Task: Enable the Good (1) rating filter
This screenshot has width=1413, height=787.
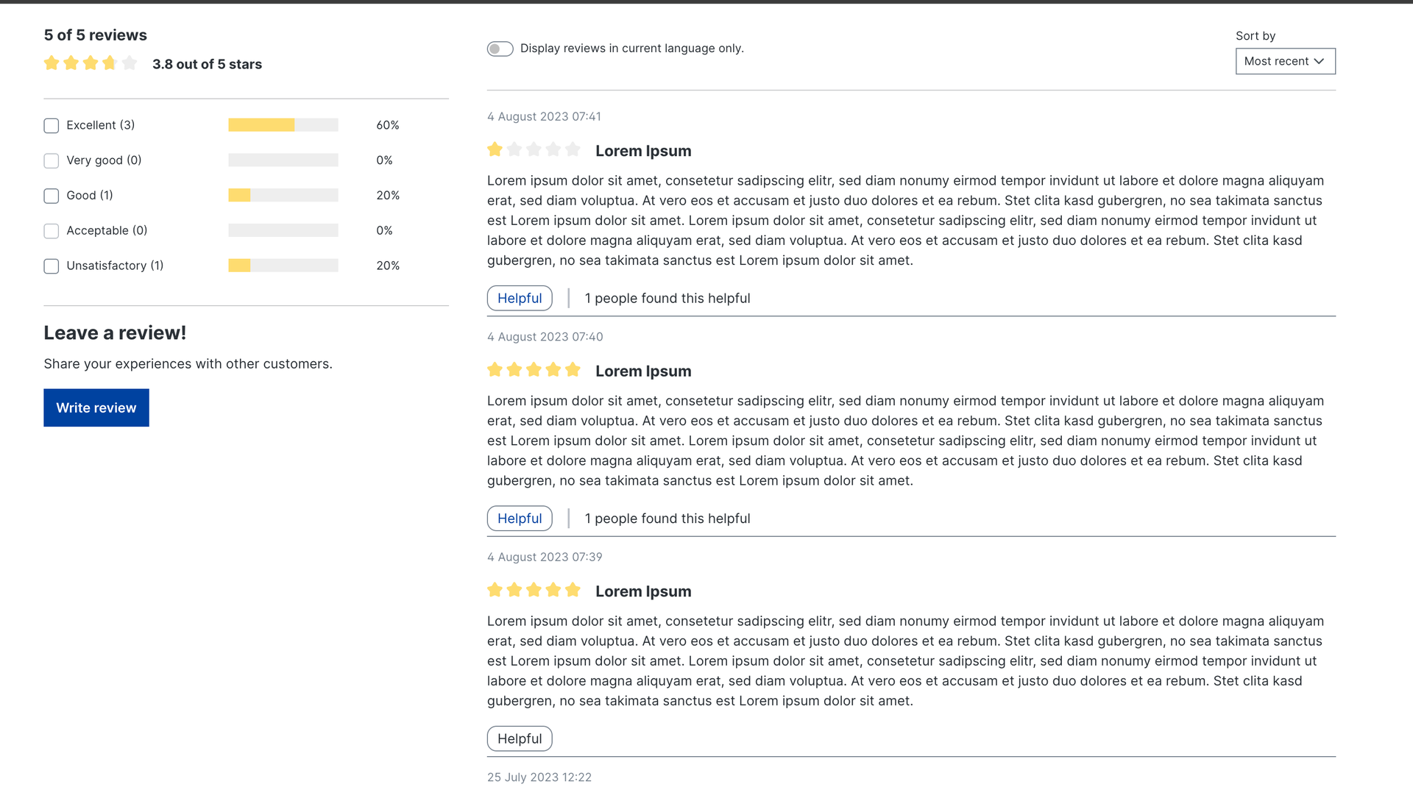Action: pos(52,196)
